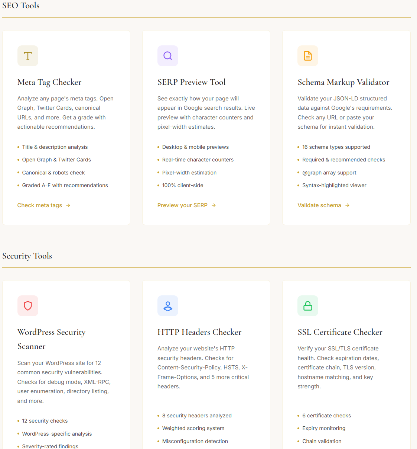Viewport: 417px width, 449px height.
Task: Open the Validate schema link
Action: click(x=319, y=205)
